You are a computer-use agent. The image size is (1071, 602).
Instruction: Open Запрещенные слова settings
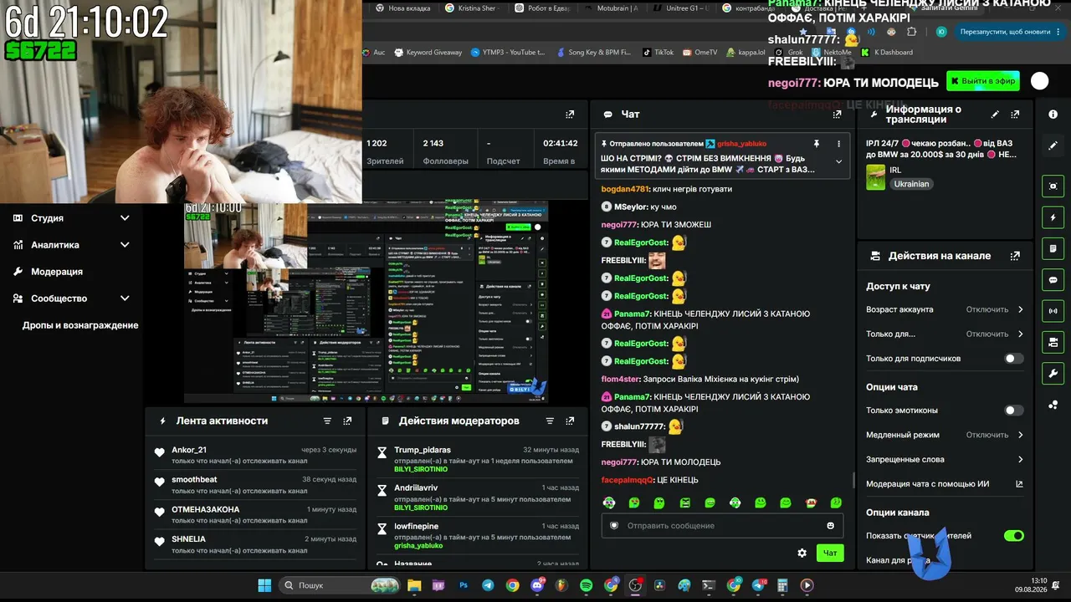pyautogui.click(x=945, y=459)
